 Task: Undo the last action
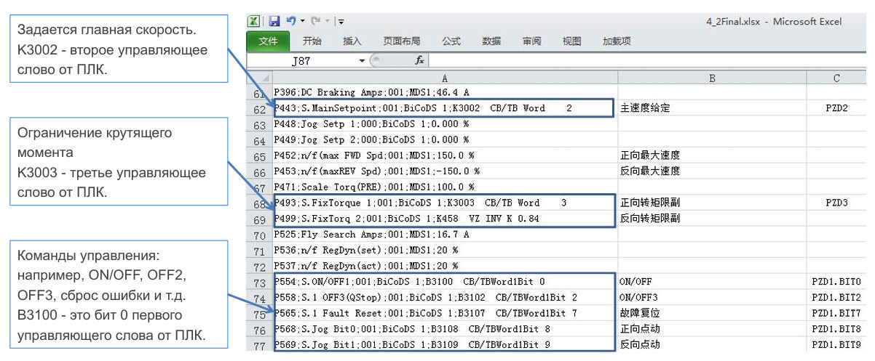pos(290,23)
